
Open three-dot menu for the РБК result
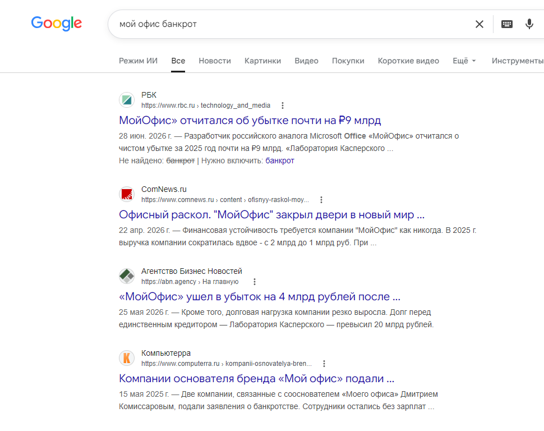click(x=283, y=106)
